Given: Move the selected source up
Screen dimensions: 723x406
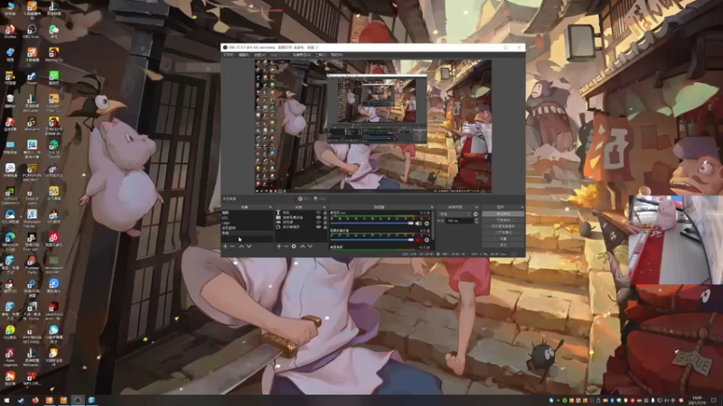Looking at the screenshot, I should [303, 246].
